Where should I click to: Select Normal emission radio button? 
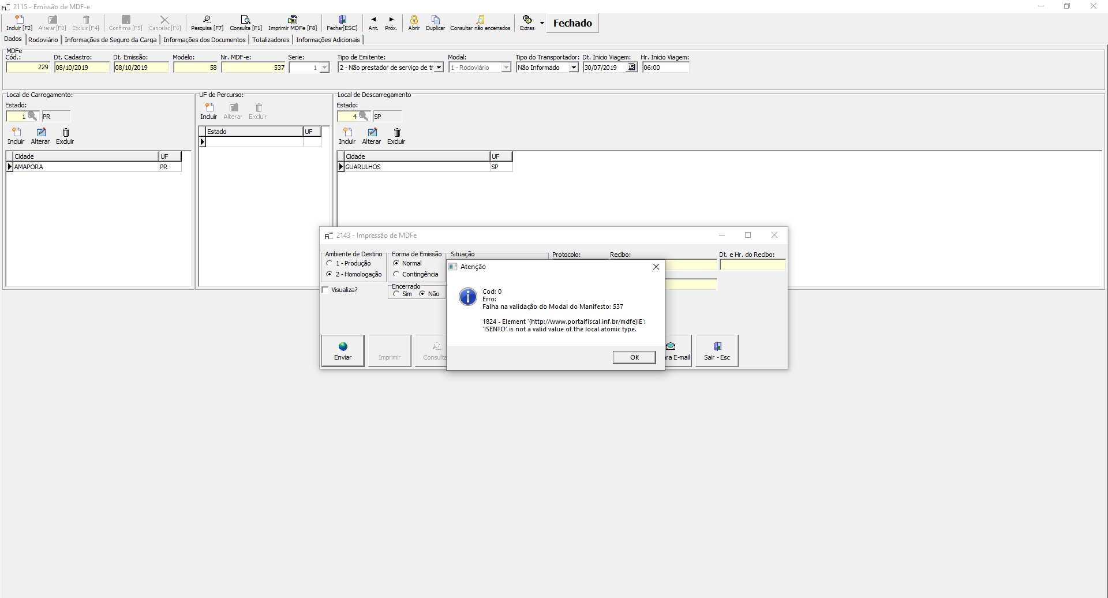click(396, 263)
